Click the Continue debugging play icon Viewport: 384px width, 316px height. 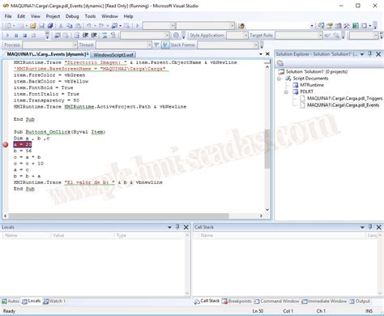pos(7,36)
